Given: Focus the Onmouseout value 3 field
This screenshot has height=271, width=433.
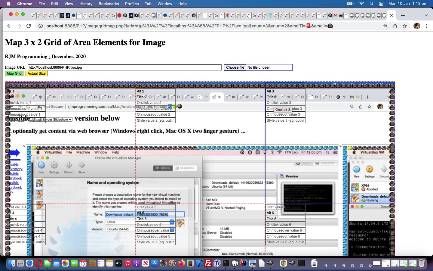Looking at the screenshot, I should pyautogui.click(x=286, y=114).
